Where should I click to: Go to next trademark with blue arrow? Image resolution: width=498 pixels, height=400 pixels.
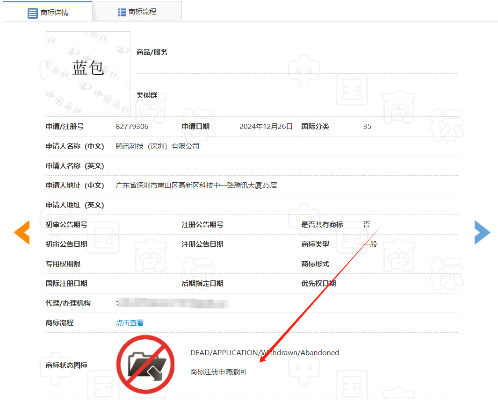tap(482, 232)
